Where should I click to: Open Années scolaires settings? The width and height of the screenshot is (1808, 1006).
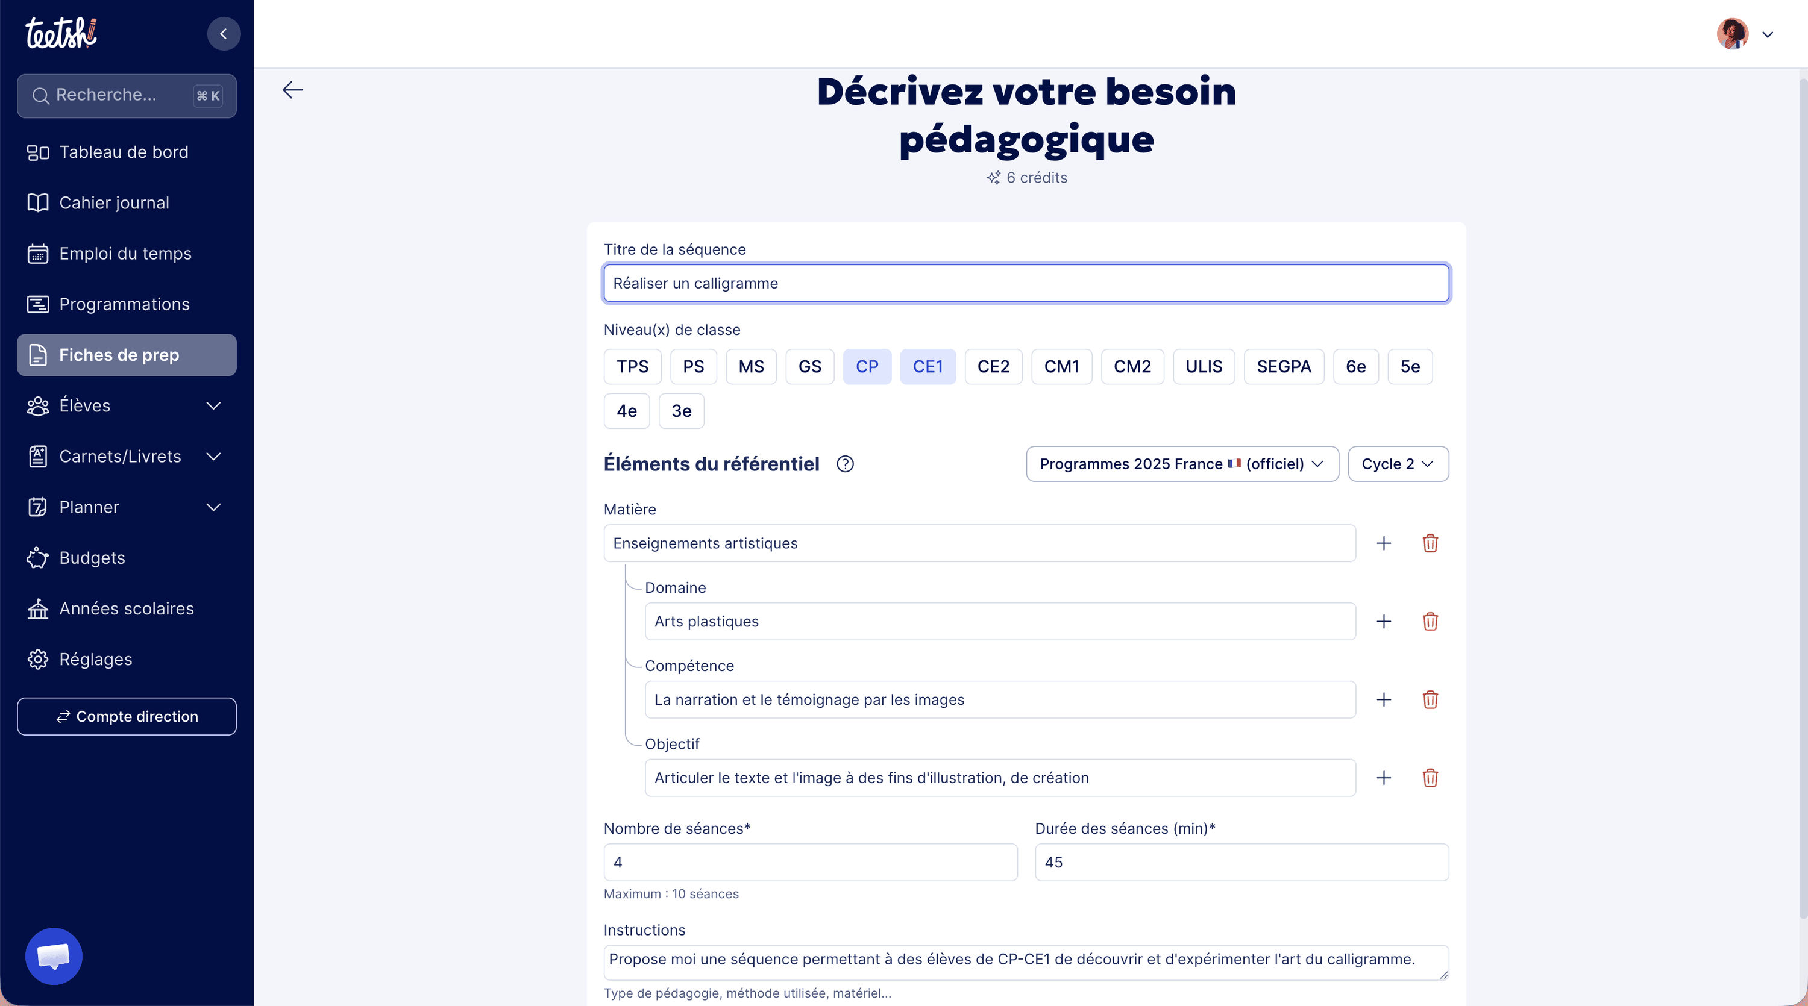tap(127, 608)
